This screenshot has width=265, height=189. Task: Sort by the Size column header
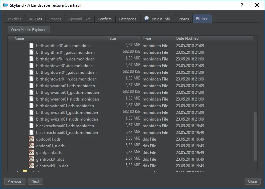tap(125, 38)
